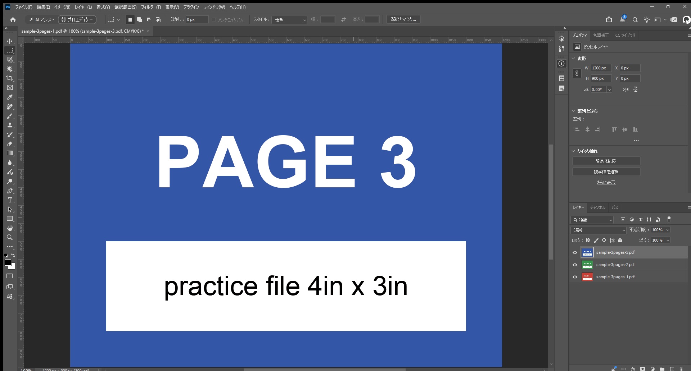Select the Clone Stamp tool
The width and height of the screenshot is (691, 371).
coord(10,125)
